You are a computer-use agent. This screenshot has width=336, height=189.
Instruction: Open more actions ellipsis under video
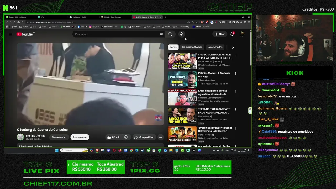[161, 137]
